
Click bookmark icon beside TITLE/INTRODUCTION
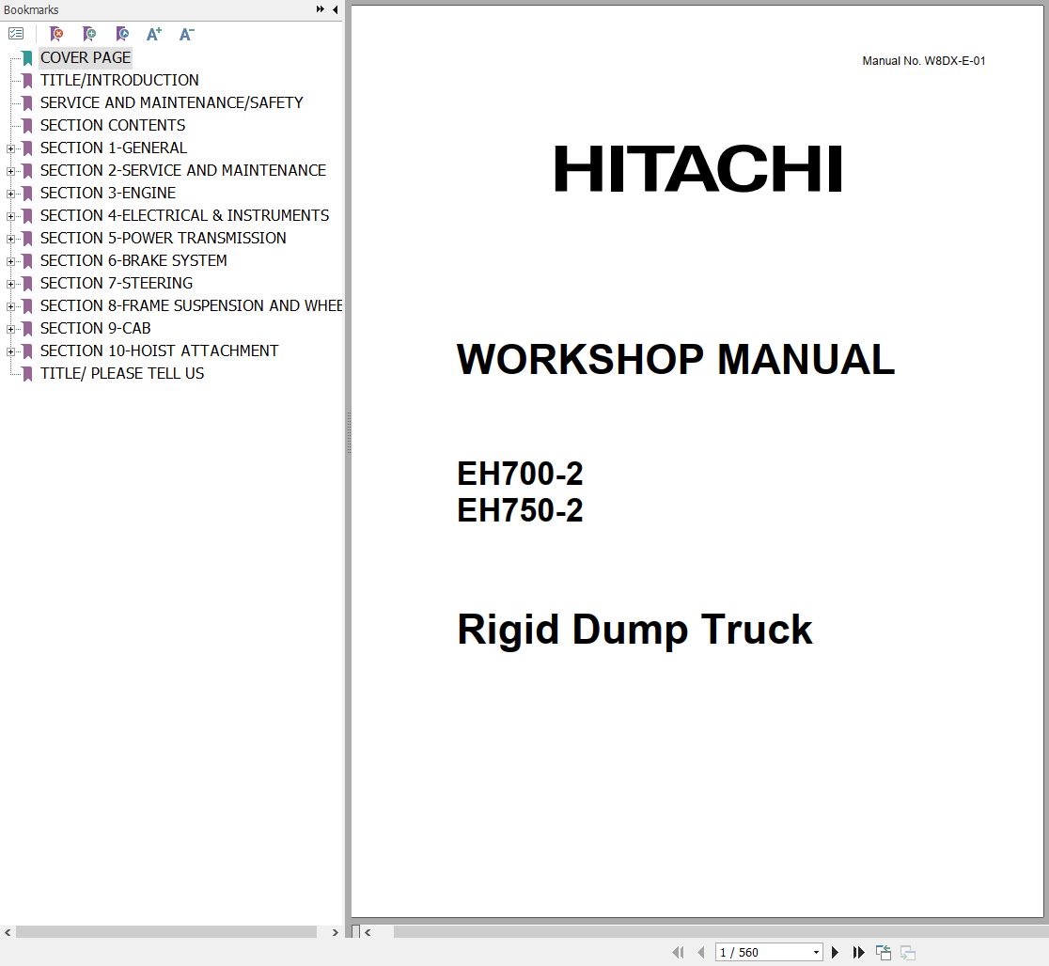pyautogui.click(x=27, y=81)
